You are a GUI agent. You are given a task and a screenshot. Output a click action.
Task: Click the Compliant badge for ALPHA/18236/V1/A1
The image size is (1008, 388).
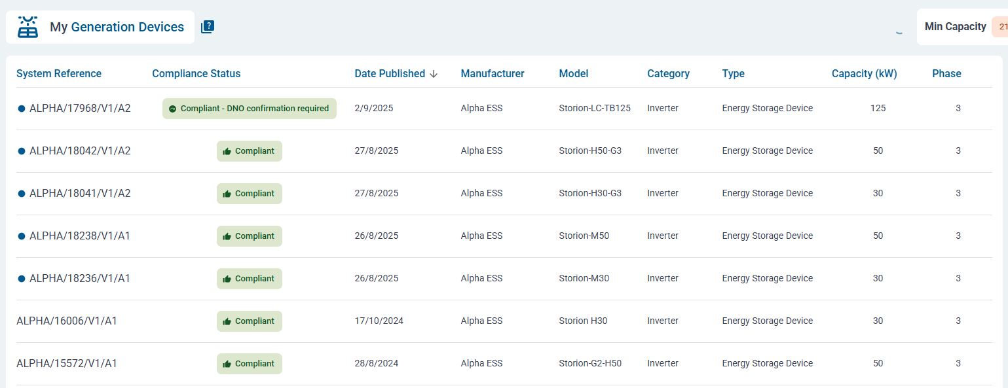(250, 279)
